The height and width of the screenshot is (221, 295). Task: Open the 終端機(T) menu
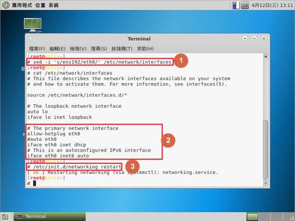(x=122, y=48)
